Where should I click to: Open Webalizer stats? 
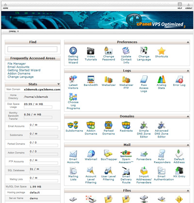pos(109,79)
